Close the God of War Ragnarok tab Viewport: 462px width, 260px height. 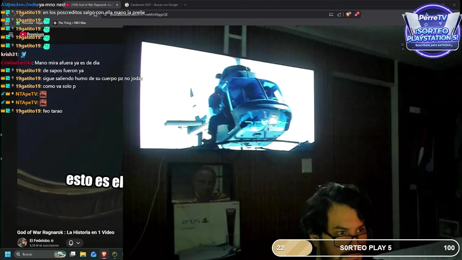tap(117, 5)
